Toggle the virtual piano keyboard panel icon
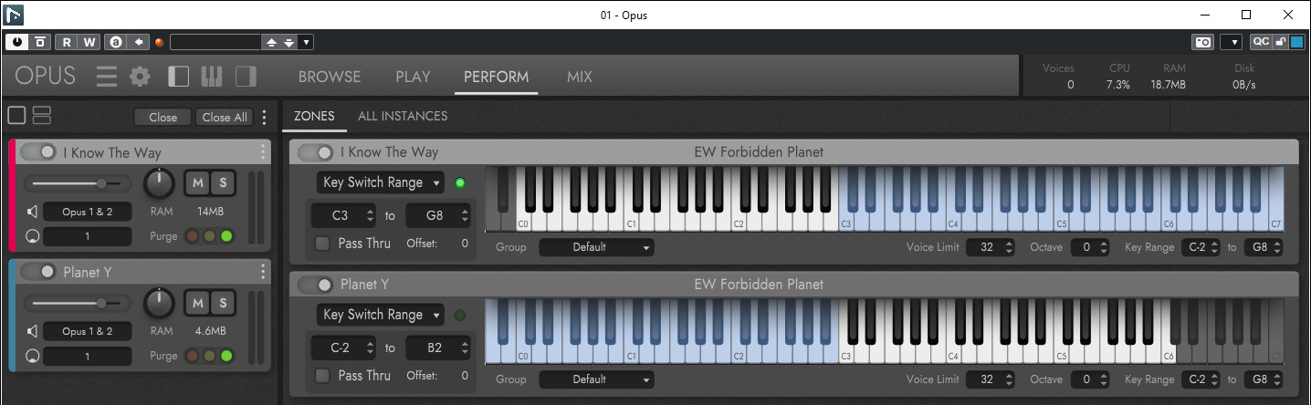 (212, 77)
